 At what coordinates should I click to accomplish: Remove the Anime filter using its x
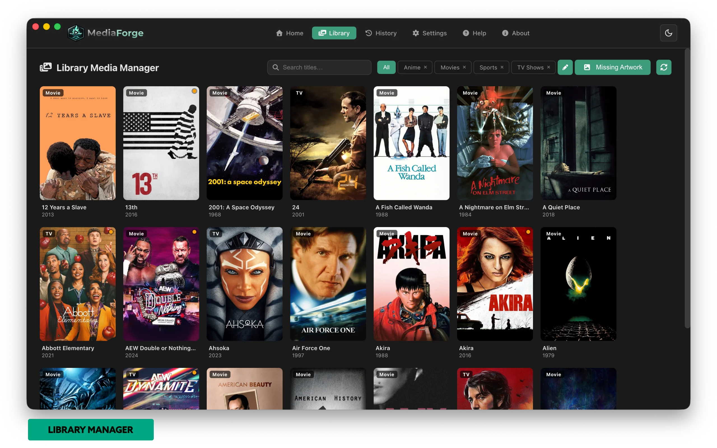click(425, 67)
